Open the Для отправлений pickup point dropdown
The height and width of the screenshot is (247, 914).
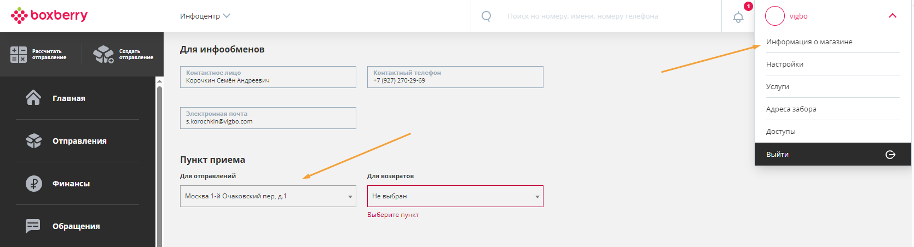point(268,196)
